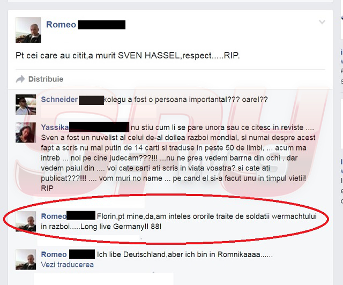Click the Schneider commenter name
This screenshot has height=285, width=343.
pyautogui.click(x=59, y=100)
